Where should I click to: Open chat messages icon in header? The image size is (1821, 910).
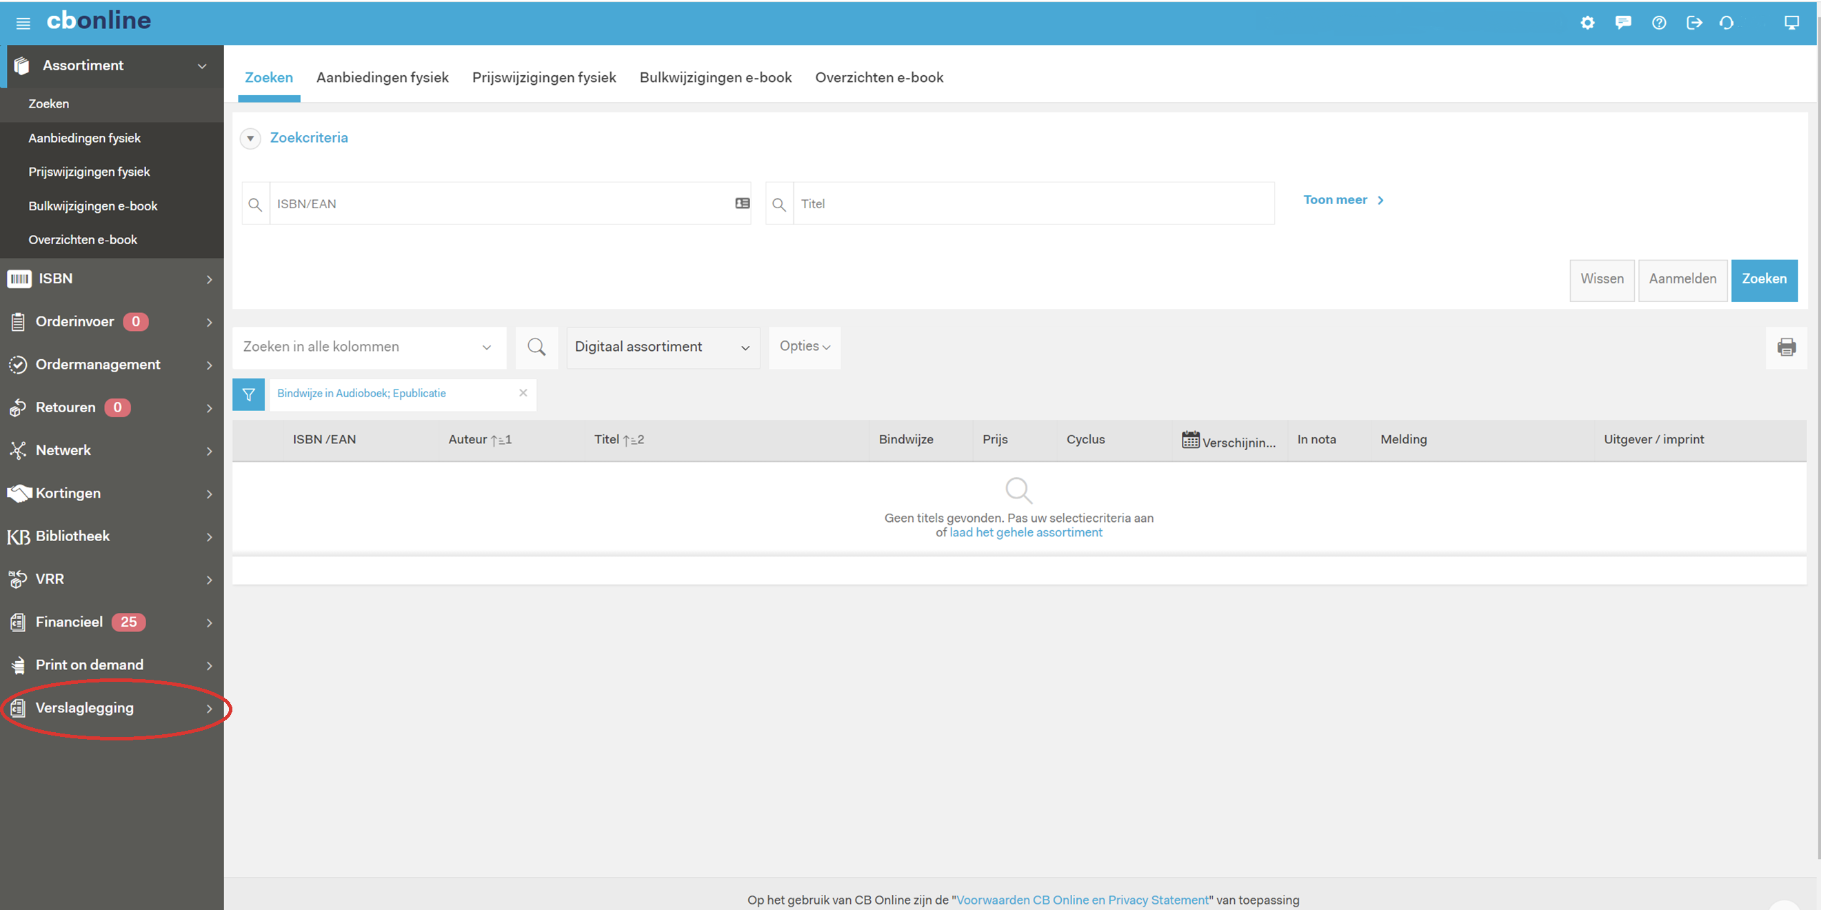point(1623,23)
